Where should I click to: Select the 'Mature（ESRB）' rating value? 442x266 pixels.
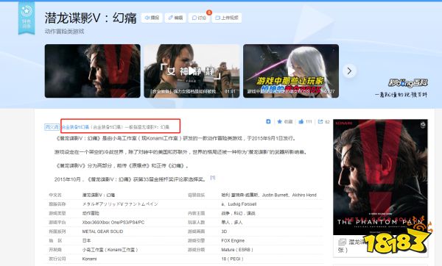click(x=237, y=250)
